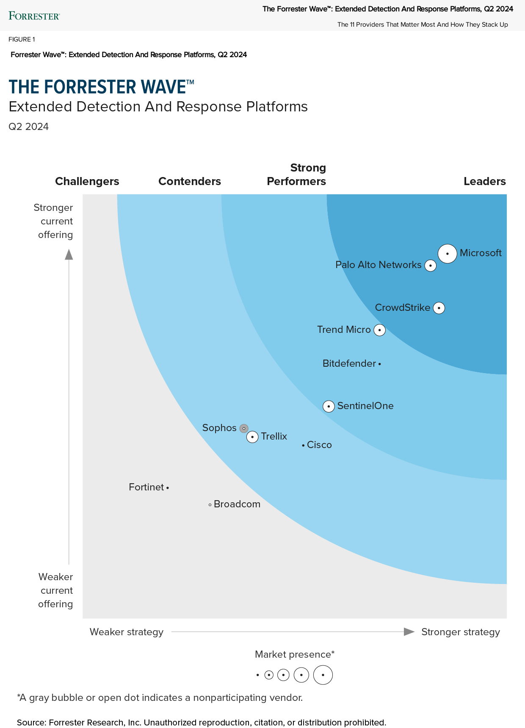Click the gray Sophos bubble
This screenshot has width=525, height=728.
[x=243, y=428]
